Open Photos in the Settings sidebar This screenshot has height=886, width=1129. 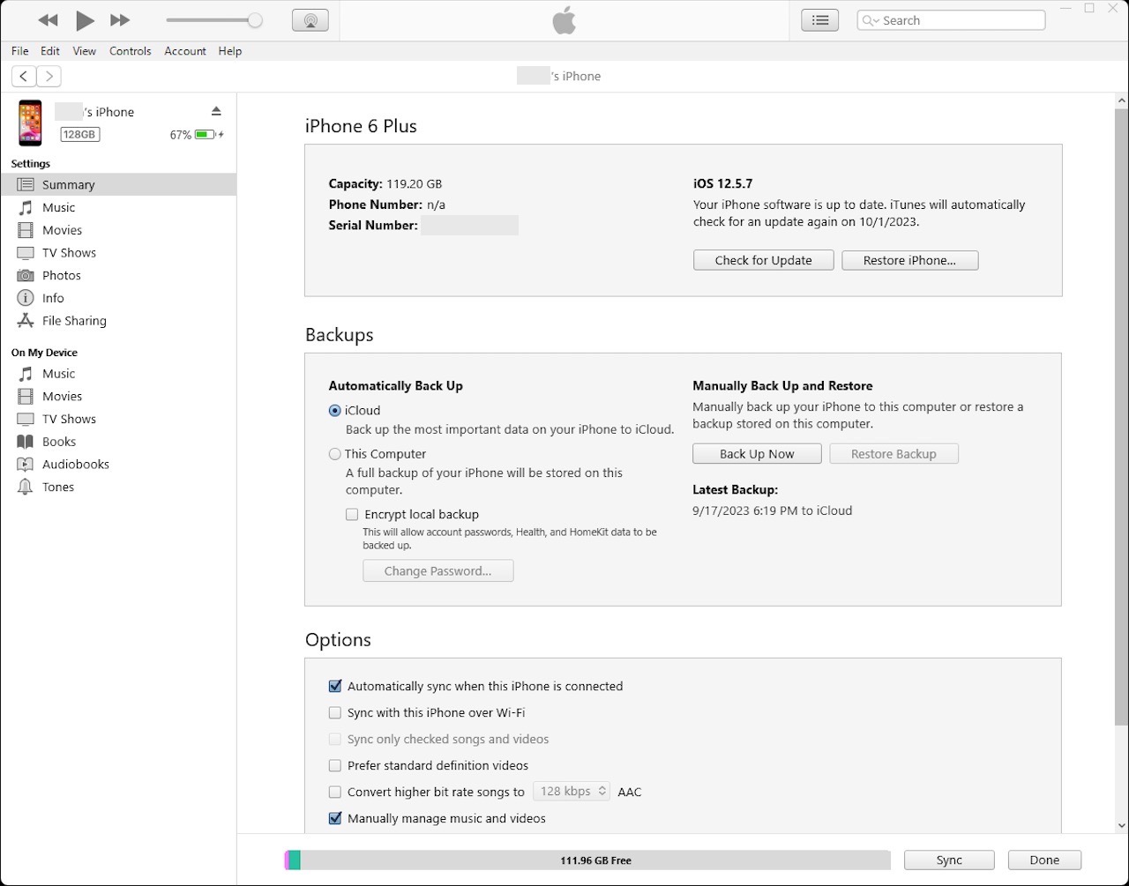[x=61, y=275]
